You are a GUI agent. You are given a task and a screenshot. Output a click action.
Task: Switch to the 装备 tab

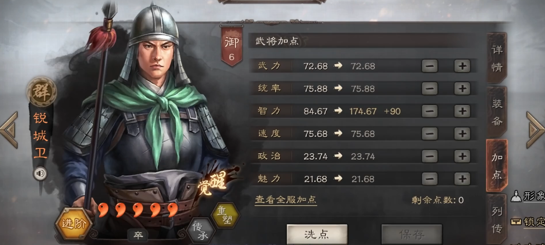coord(497,111)
